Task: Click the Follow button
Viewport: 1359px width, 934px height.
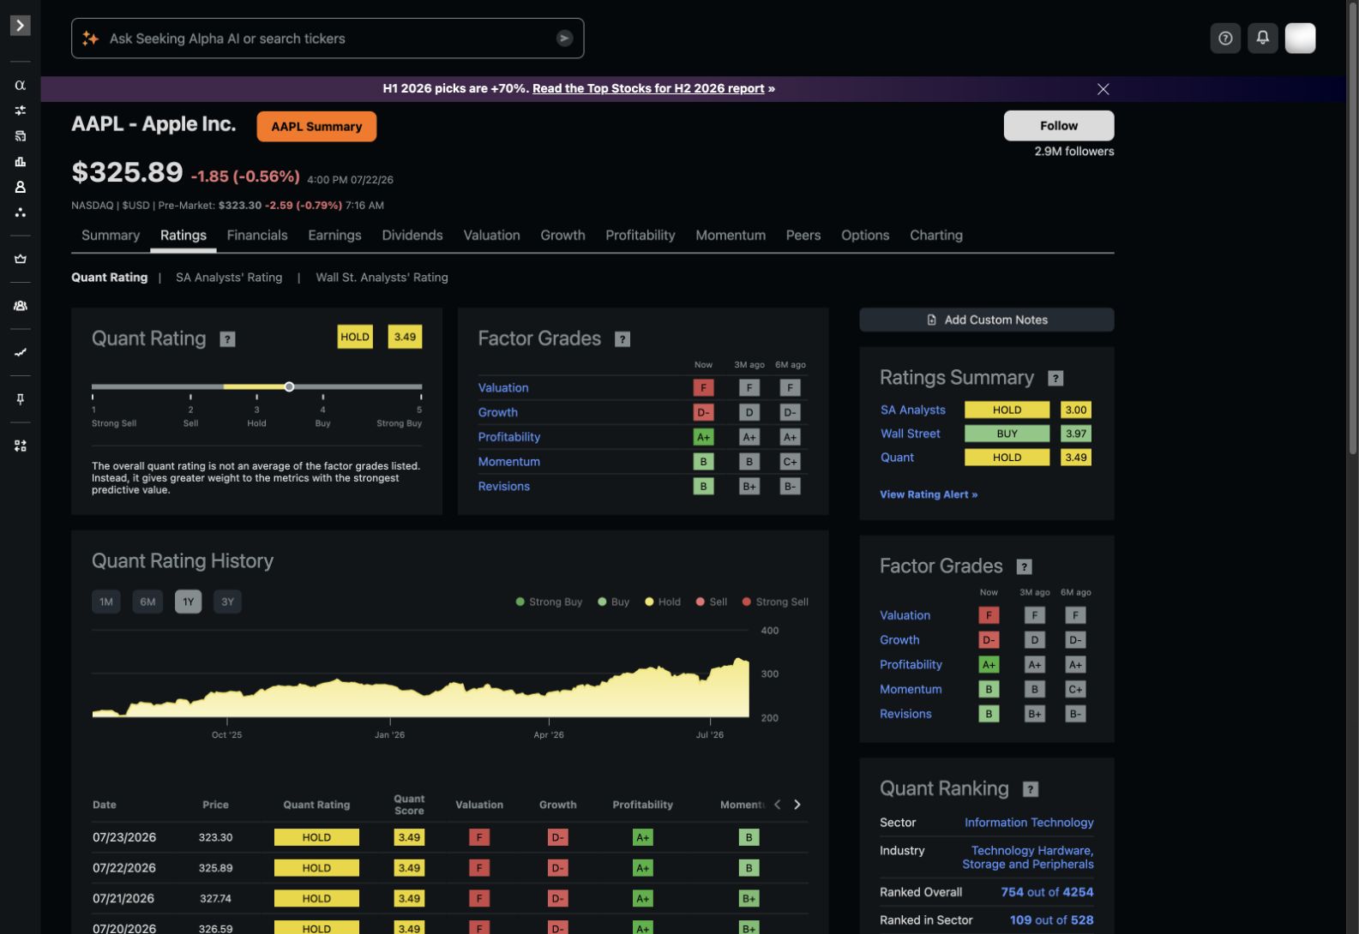Action: pos(1059,125)
